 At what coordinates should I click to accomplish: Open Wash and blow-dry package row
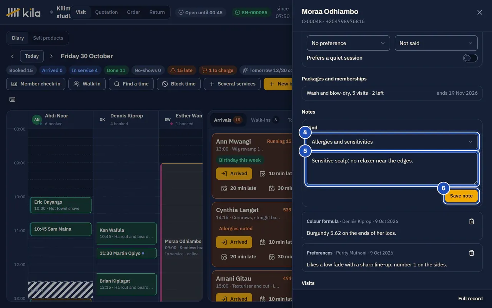(x=392, y=93)
